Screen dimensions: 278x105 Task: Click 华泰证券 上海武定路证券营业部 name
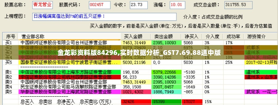tap(66, 92)
